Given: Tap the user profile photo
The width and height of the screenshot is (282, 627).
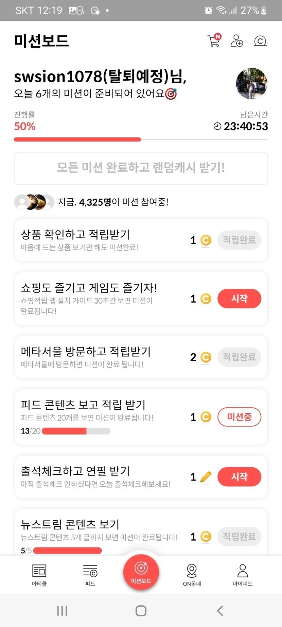Looking at the screenshot, I should pyautogui.click(x=251, y=83).
